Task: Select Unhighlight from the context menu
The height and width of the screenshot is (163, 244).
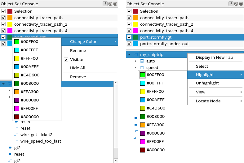Action: point(207,83)
